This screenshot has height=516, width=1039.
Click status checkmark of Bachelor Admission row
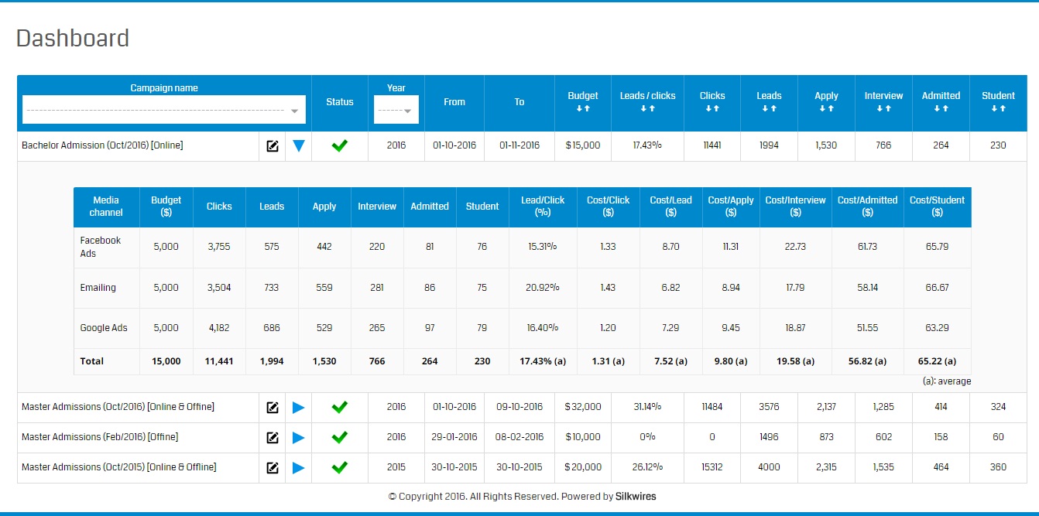tap(339, 145)
